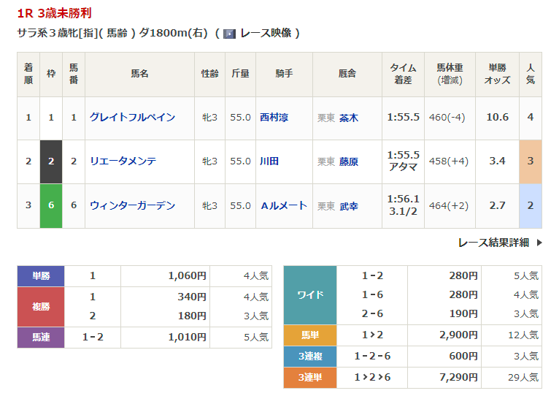Click the green frame number 6 box
The height and width of the screenshot is (396, 551).
[x=51, y=206]
